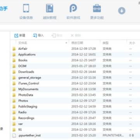This screenshot has height=140, width=140.
Task: Sort by the 类型 column header
Action: point(113,43)
